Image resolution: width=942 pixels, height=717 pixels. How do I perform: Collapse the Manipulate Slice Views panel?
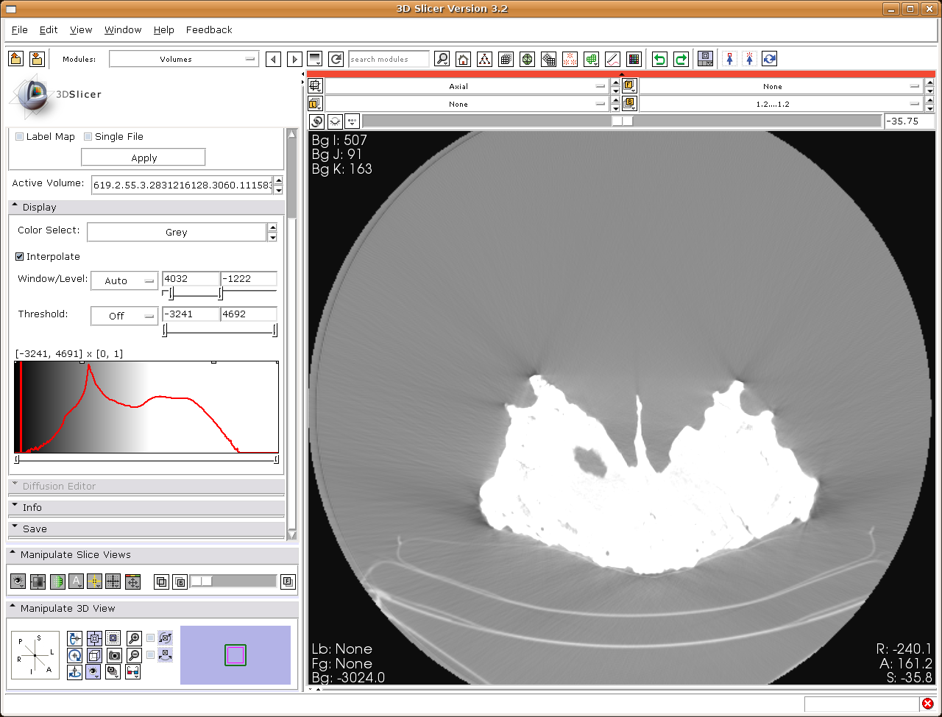coord(152,555)
